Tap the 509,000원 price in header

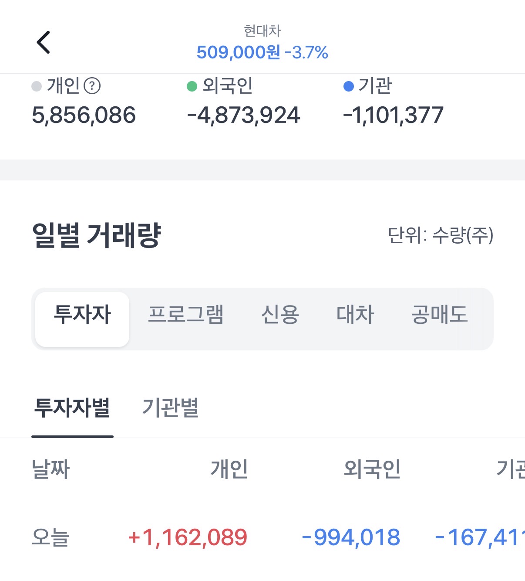pos(238,53)
